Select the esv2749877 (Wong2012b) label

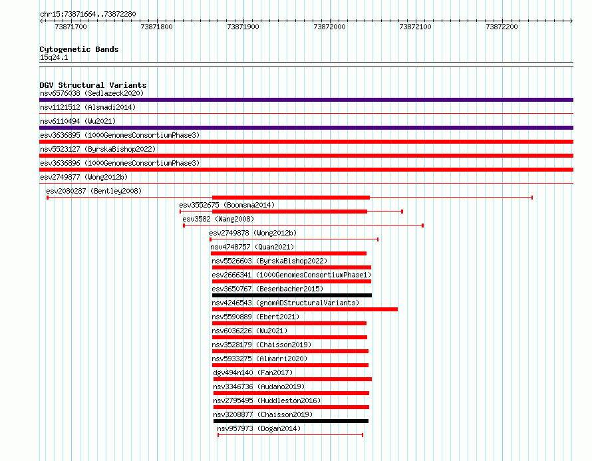84,177
